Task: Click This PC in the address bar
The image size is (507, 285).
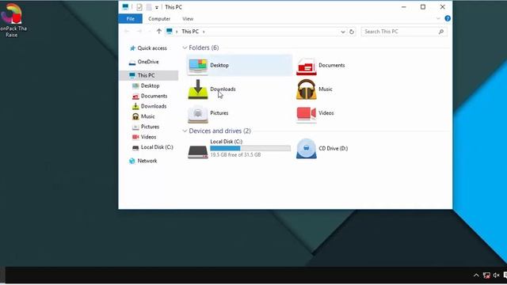Action: pos(190,32)
